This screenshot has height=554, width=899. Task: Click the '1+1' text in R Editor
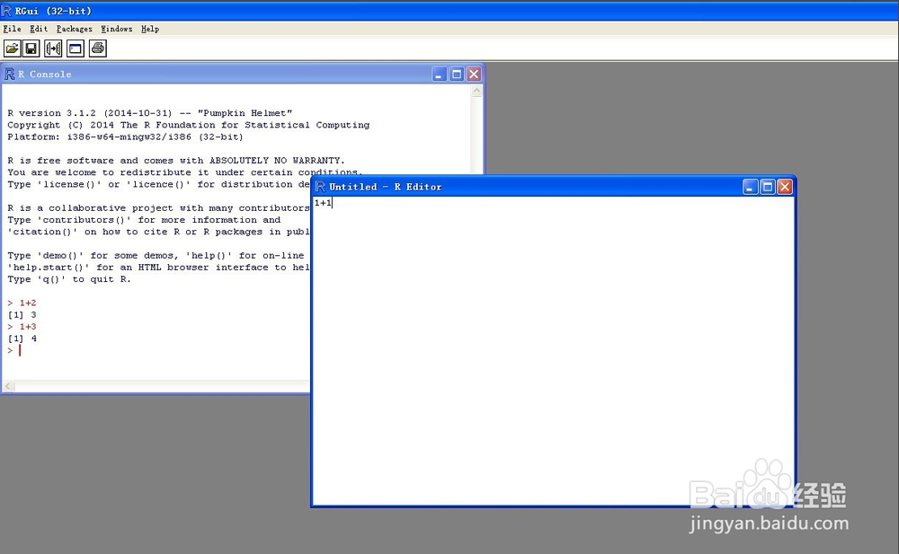coord(323,203)
